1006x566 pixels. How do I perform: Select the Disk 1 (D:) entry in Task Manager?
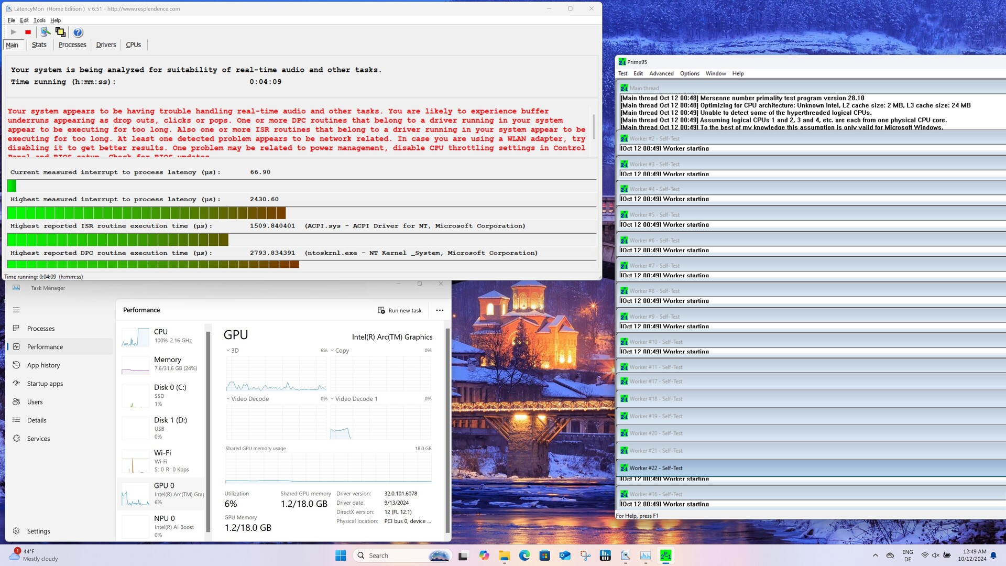162,428
